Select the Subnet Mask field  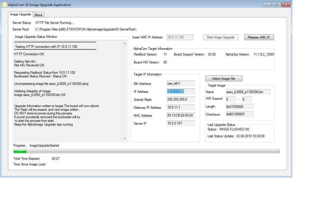pos(181,99)
